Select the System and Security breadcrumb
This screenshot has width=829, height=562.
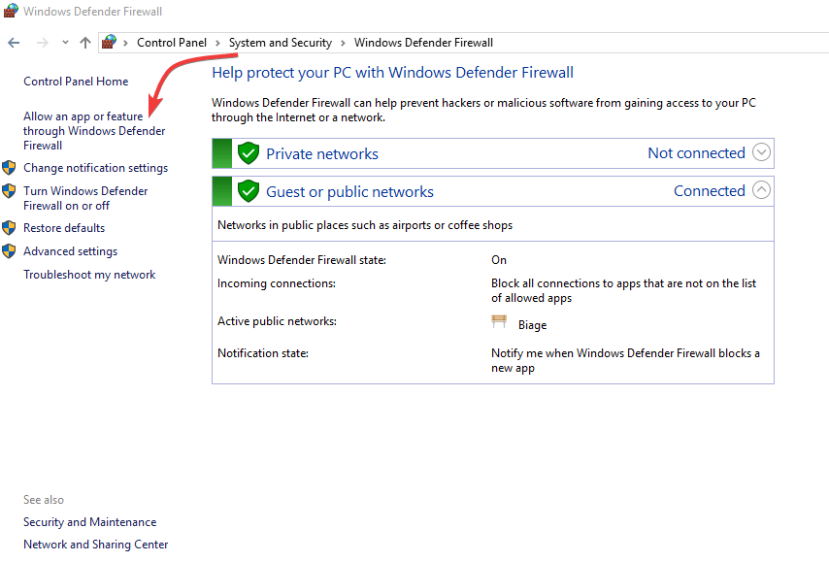pyautogui.click(x=281, y=43)
